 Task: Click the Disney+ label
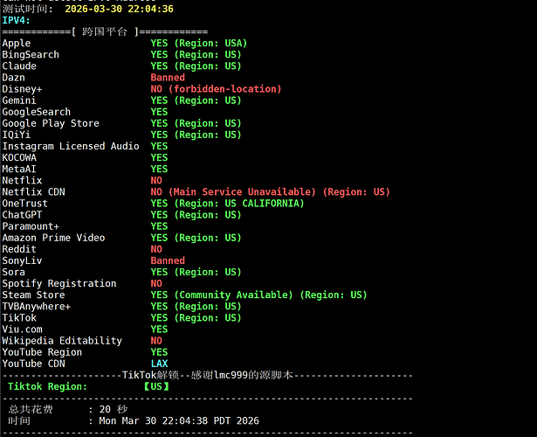[x=22, y=89]
